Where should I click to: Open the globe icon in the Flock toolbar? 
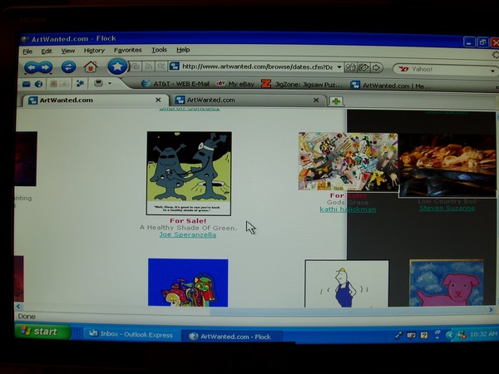[38, 84]
